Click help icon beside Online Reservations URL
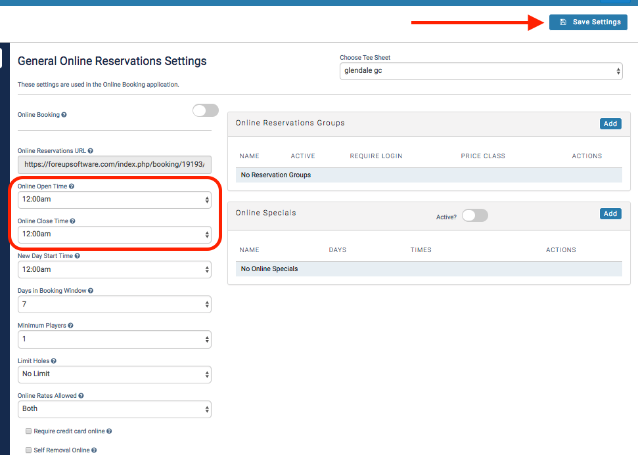 91,151
